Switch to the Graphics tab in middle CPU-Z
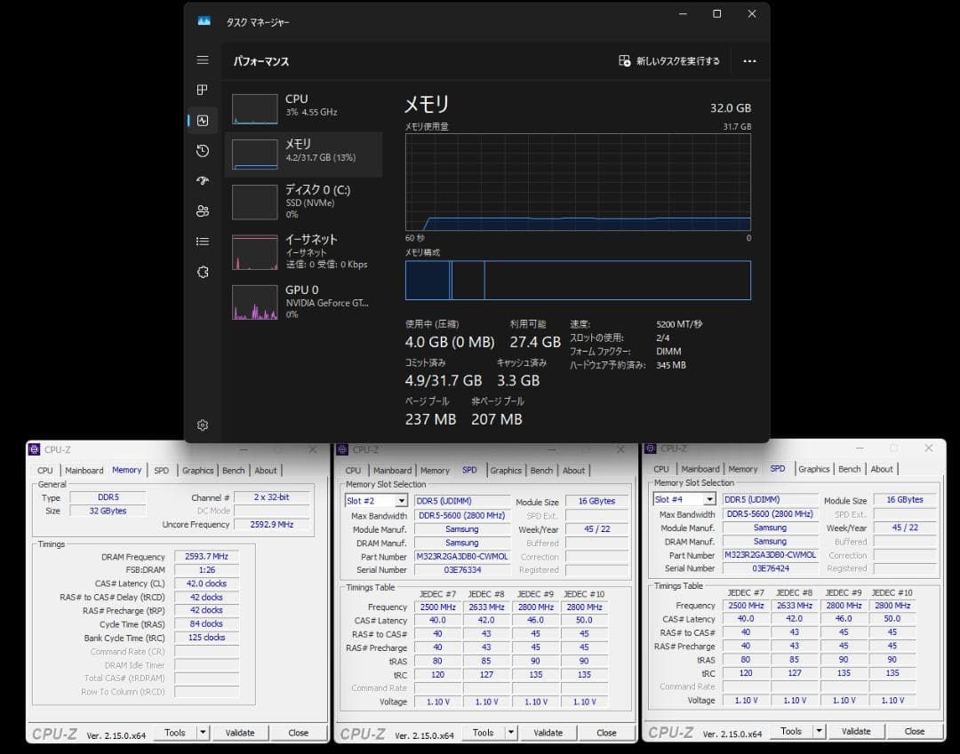Image resolution: width=960 pixels, height=754 pixels. click(505, 471)
